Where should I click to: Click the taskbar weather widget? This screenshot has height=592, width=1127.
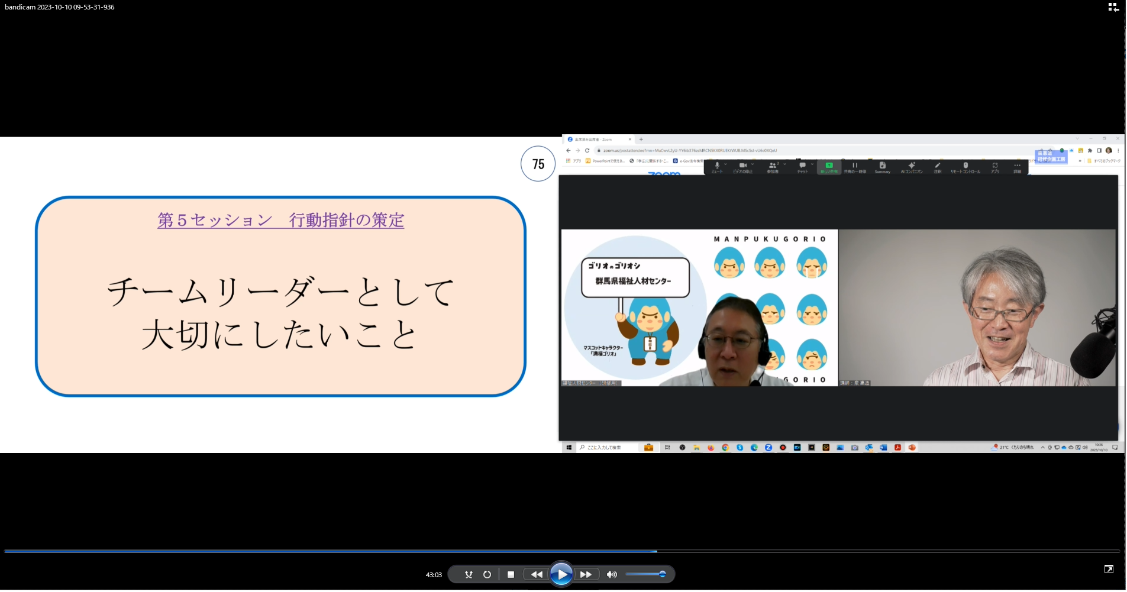coord(1012,448)
